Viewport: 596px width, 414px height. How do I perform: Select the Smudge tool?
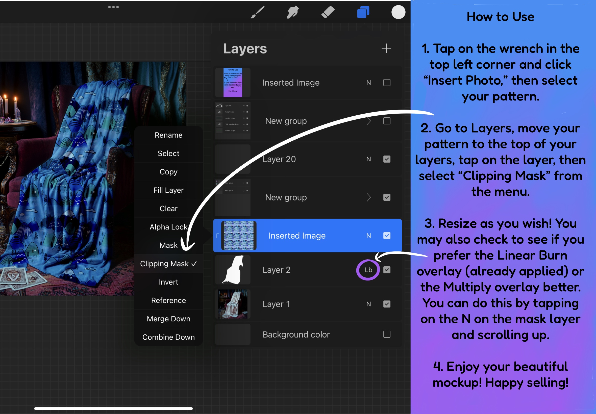tap(292, 12)
